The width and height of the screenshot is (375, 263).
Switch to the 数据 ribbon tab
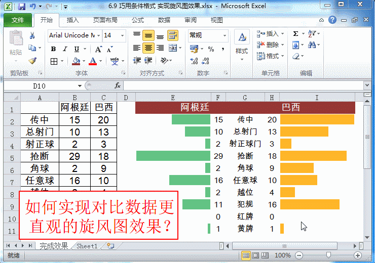(164, 20)
